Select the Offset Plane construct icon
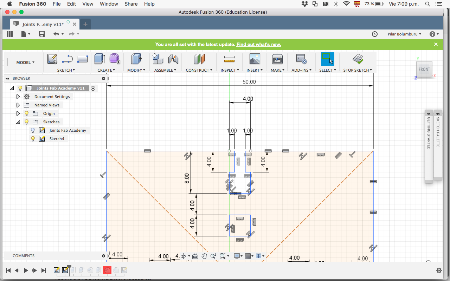Image resolution: width=450 pixels, height=281 pixels. pos(199,59)
